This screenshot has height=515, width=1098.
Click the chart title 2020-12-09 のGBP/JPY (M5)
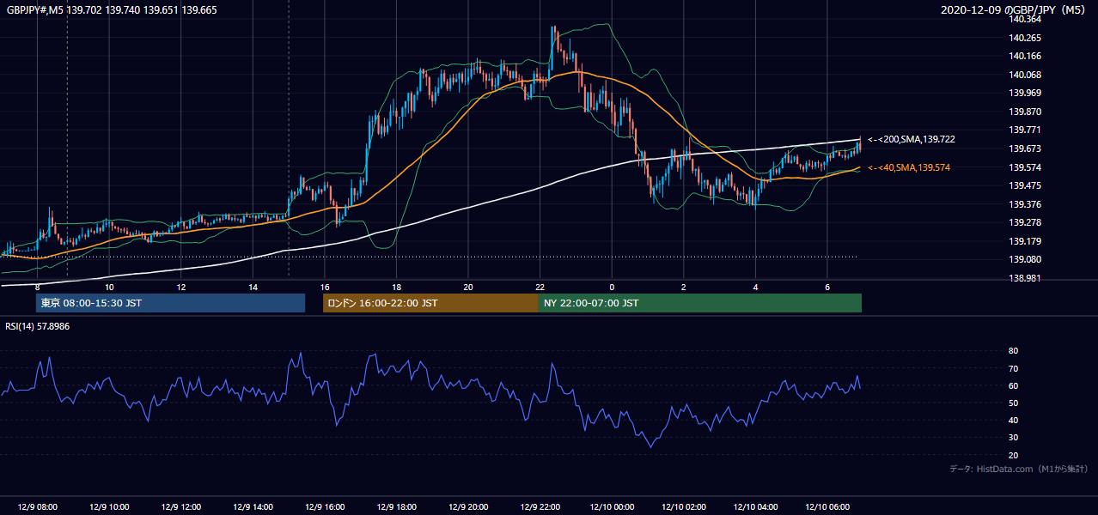click(x=1015, y=9)
